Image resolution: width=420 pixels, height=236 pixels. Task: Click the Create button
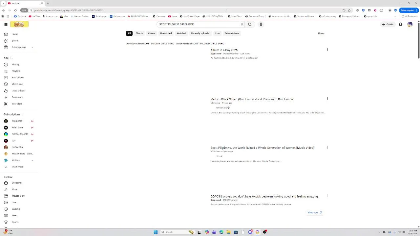pos(388,24)
